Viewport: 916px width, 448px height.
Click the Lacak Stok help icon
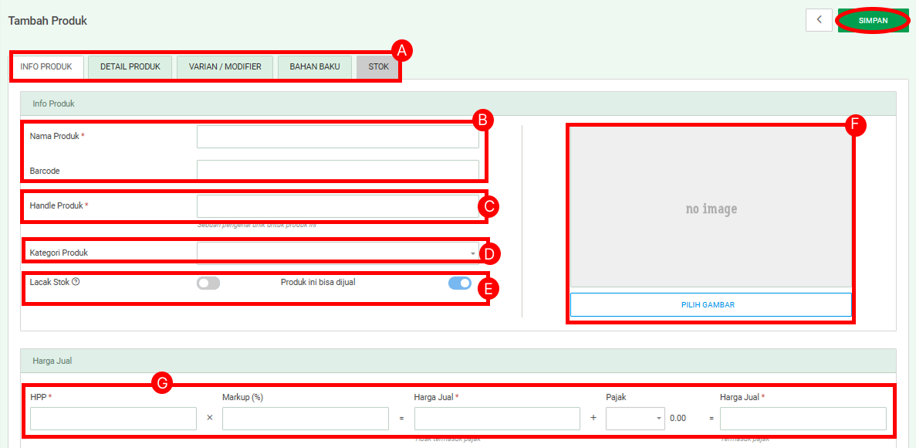click(x=76, y=282)
